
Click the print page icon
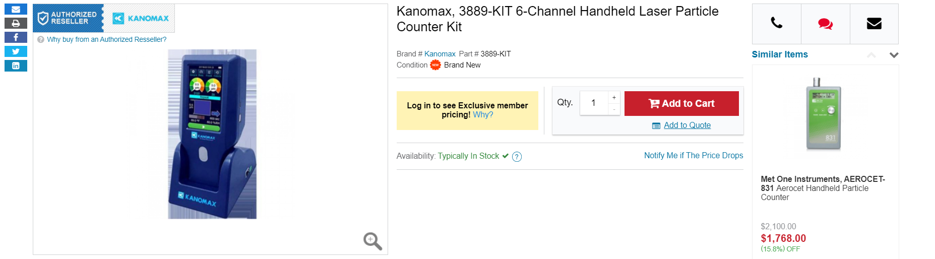coord(16,23)
